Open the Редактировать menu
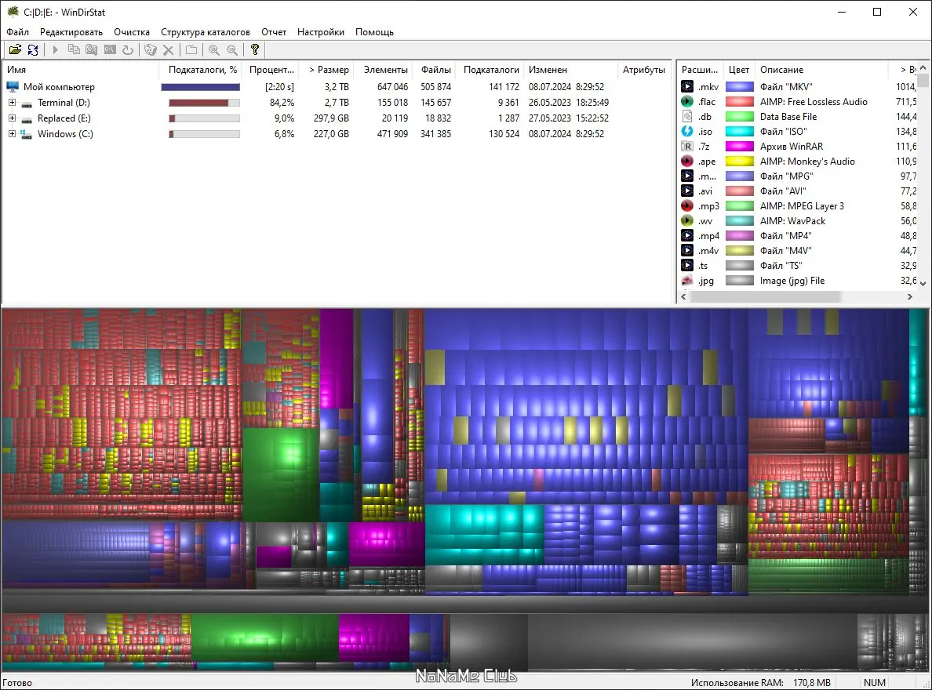932x690 pixels. click(71, 32)
